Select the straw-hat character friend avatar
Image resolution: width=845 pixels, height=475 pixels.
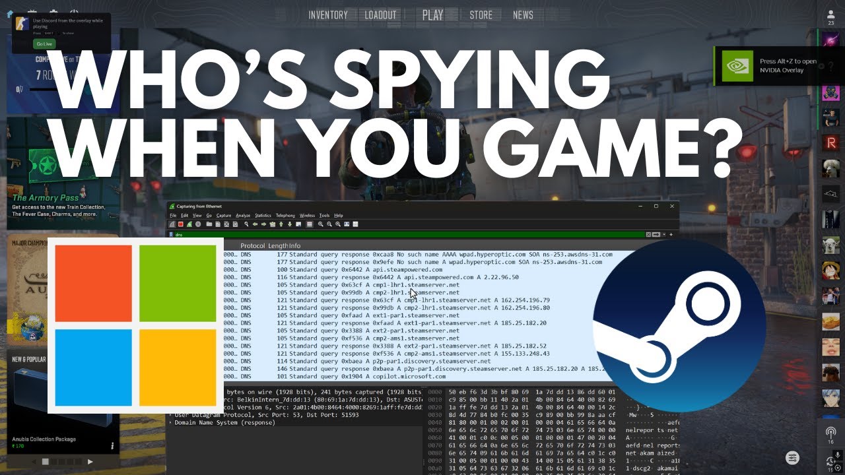(831, 270)
